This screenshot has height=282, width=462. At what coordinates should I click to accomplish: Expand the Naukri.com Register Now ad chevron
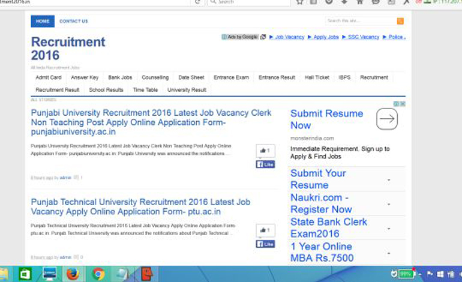389,204
